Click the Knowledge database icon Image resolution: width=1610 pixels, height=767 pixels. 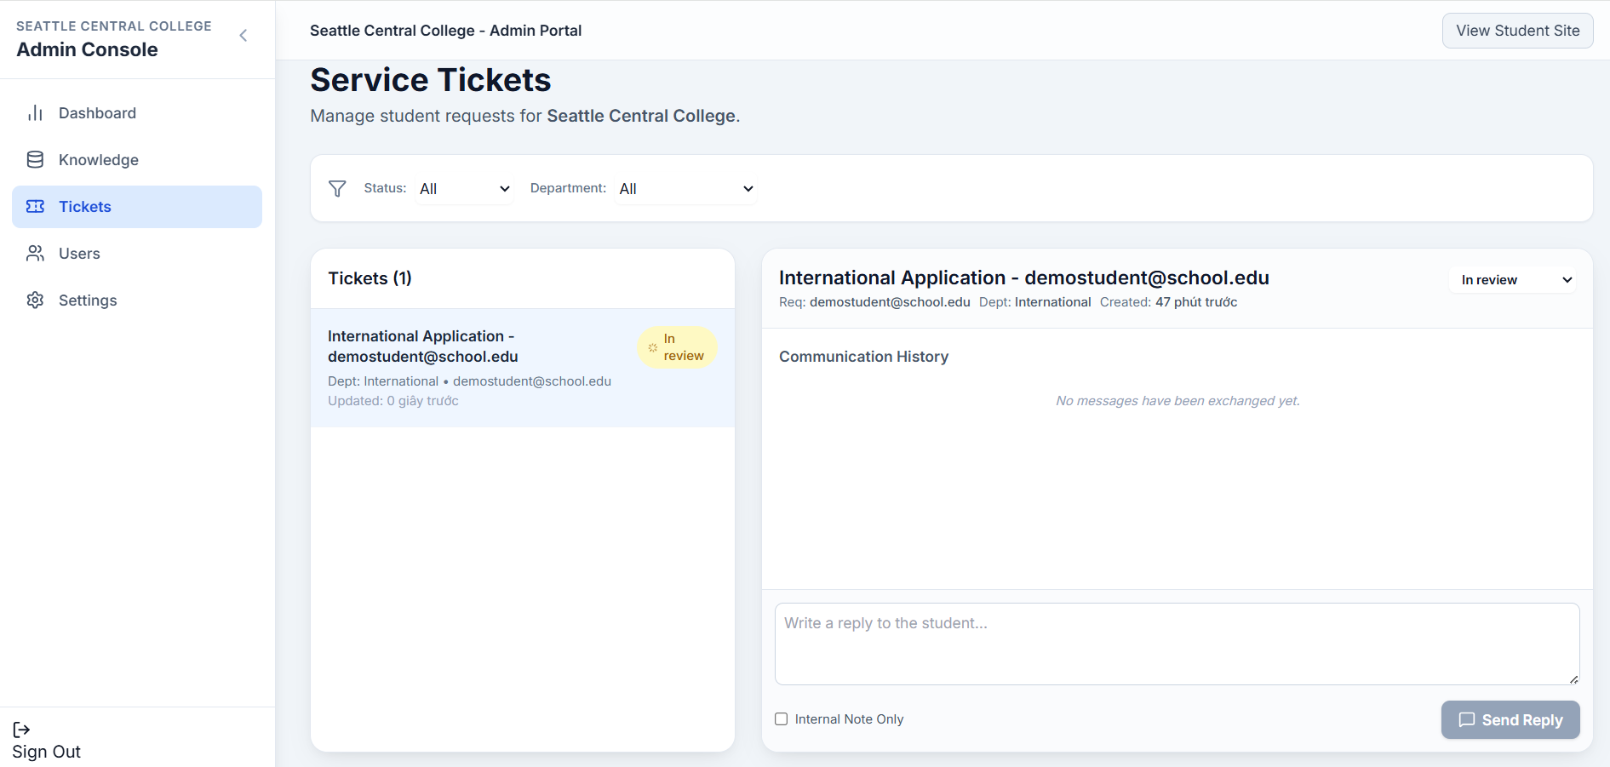coord(35,160)
